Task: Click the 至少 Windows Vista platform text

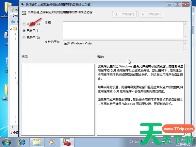Action: (x=78, y=43)
